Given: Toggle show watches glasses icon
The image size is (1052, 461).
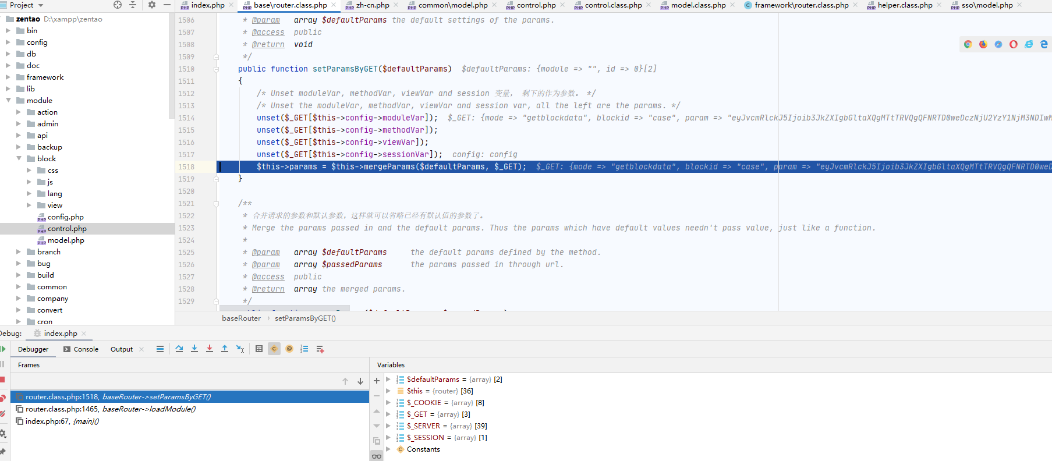Looking at the screenshot, I should tap(377, 456).
